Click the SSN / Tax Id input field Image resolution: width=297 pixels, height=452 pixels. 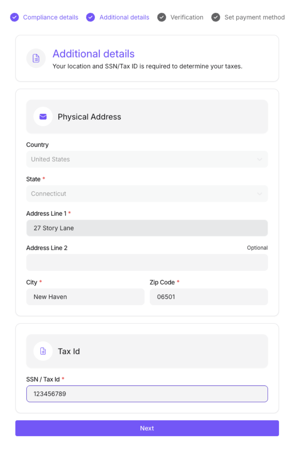point(147,394)
